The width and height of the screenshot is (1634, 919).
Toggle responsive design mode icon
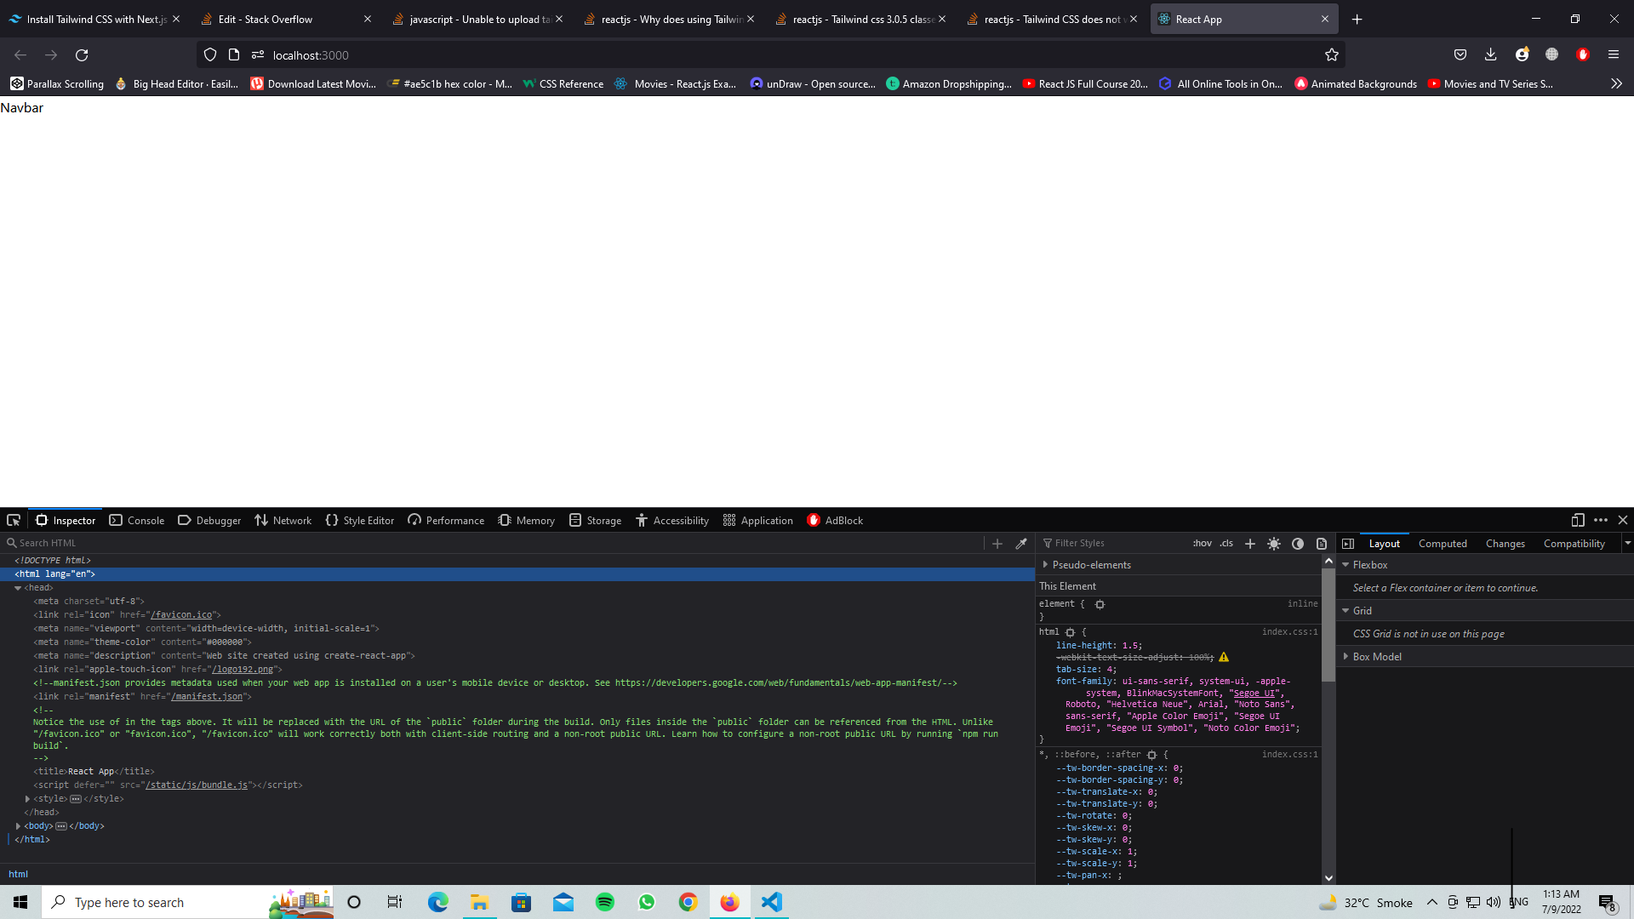point(1578,520)
